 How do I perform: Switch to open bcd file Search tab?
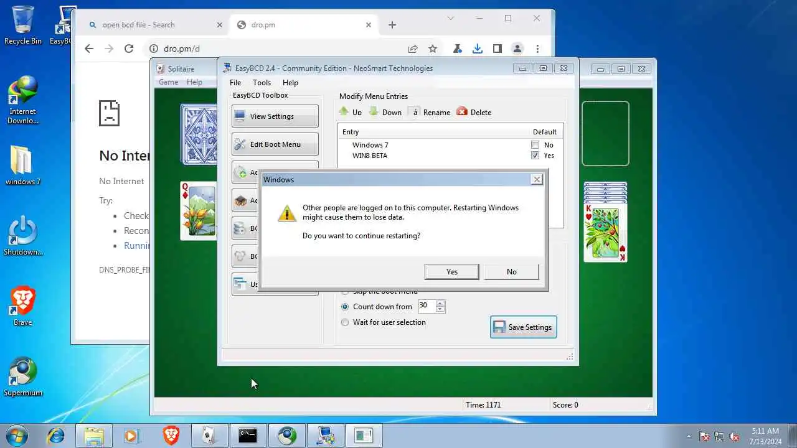[156, 25]
